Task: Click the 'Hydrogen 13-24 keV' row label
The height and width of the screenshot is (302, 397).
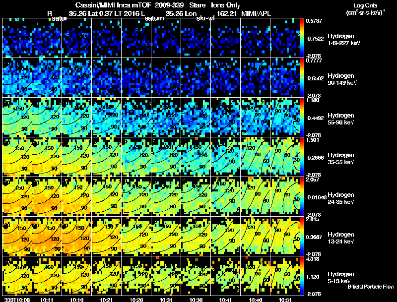Action: click(x=341, y=238)
